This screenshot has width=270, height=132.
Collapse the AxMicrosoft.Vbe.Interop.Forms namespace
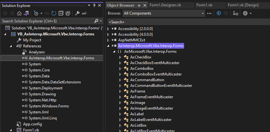tap(114, 51)
